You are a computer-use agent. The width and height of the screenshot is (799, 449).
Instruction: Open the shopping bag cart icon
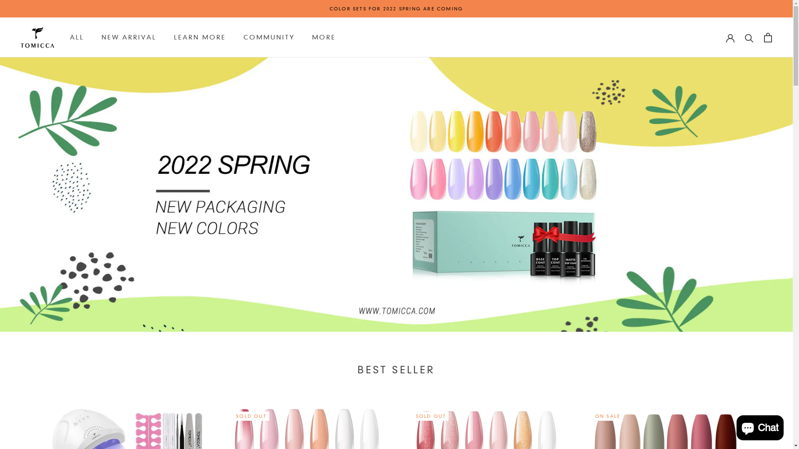tap(768, 37)
